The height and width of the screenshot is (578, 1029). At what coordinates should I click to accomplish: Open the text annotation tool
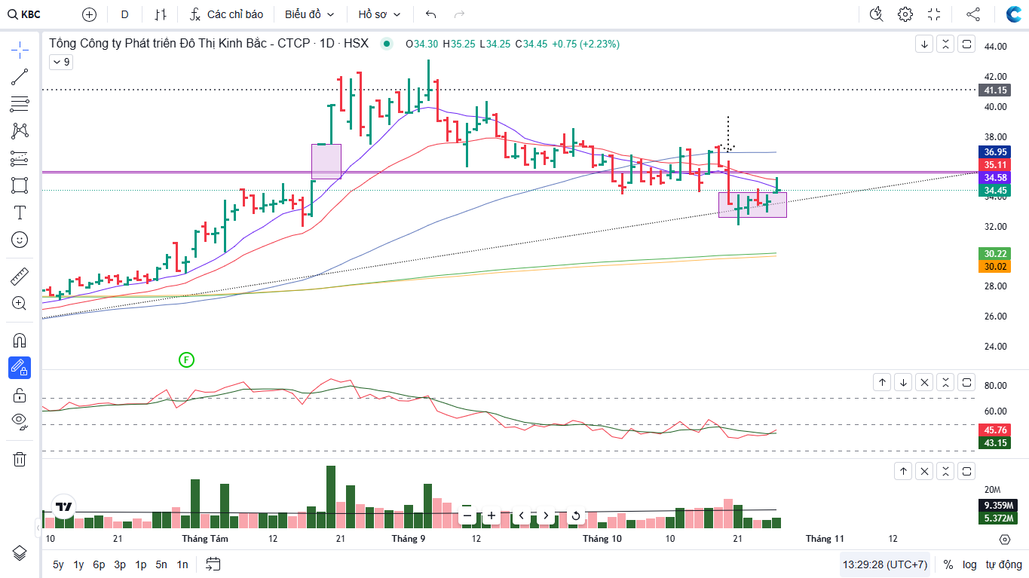point(20,213)
